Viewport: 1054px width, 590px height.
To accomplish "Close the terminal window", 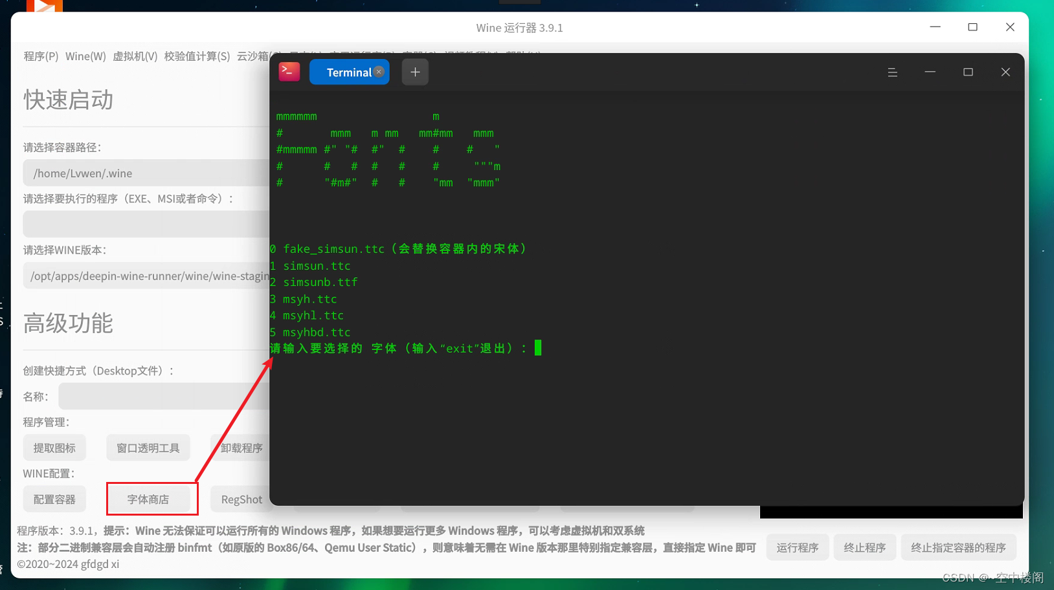I will [1005, 72].
